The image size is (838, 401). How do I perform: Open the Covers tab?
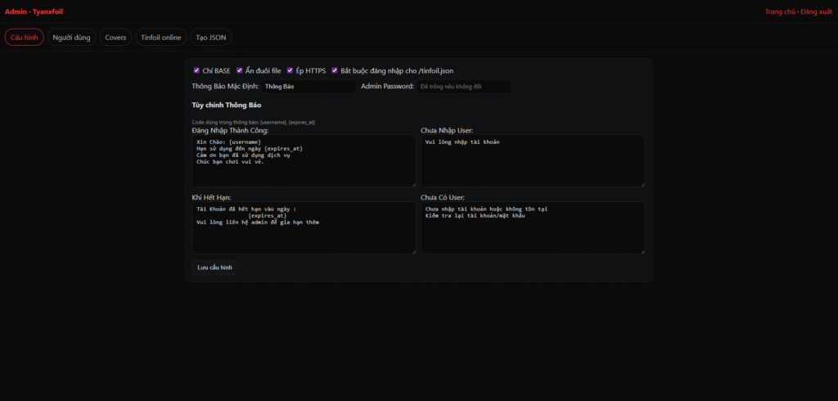115,38
